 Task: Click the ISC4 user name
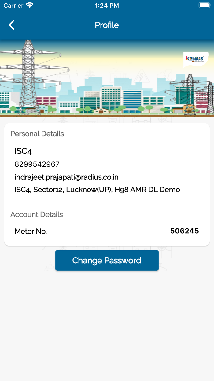[23, 151]
